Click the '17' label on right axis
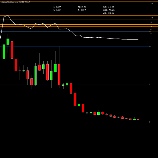The width and height of the screenshot is (158, 158). [152, 4]
